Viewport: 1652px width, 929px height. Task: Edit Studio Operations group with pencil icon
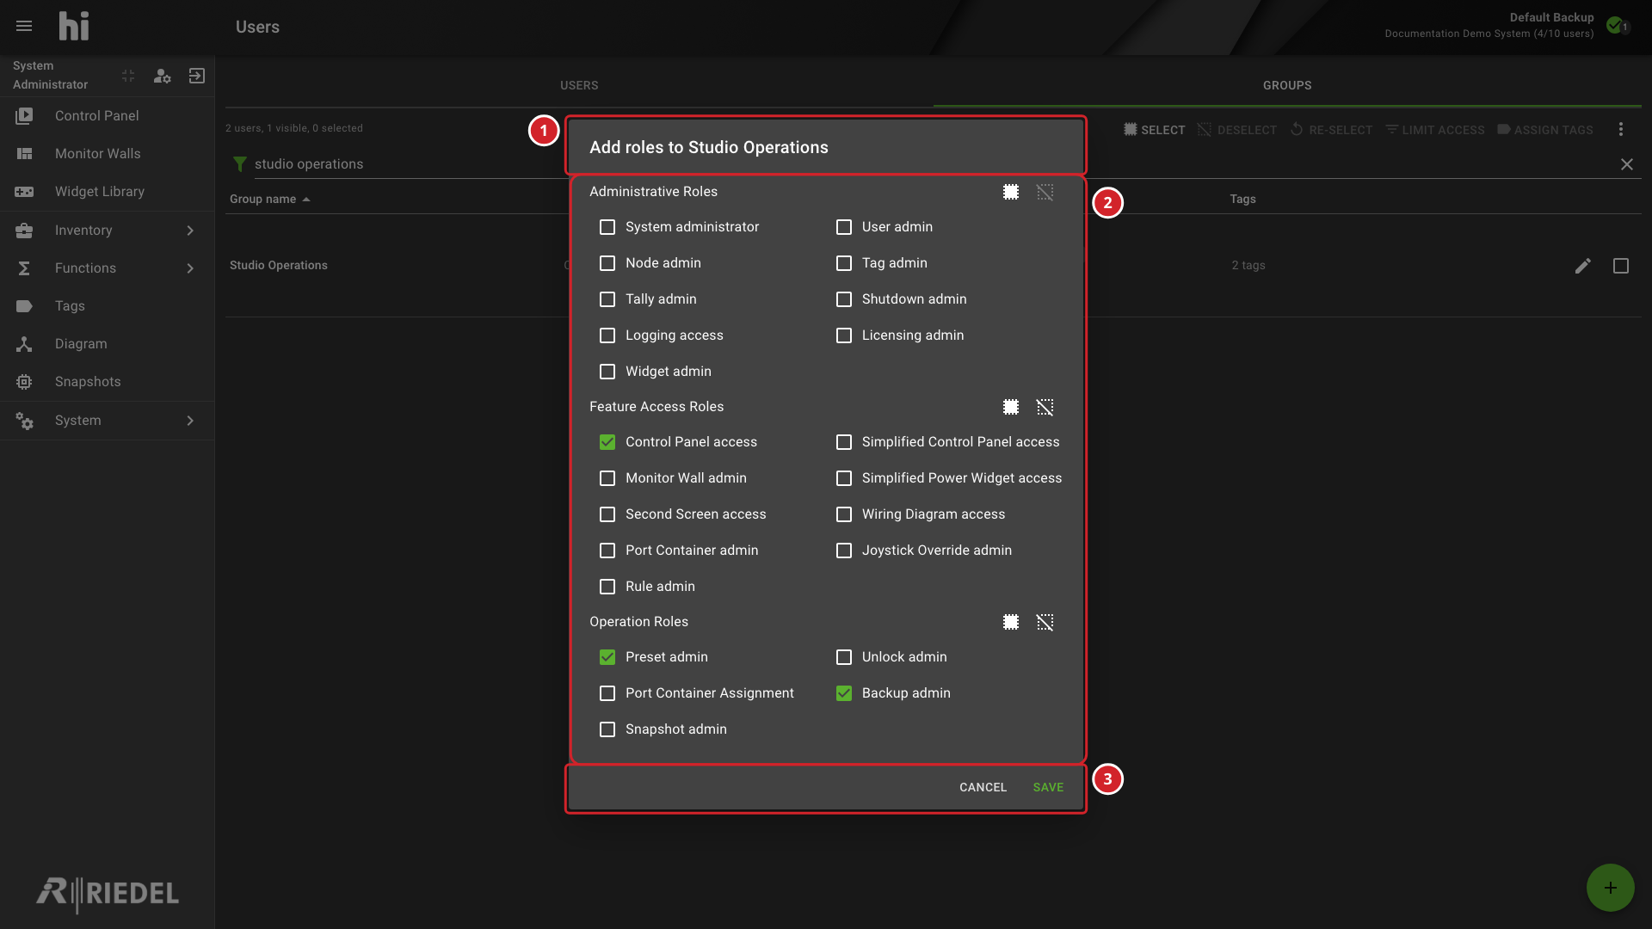[x=1582, y=266]
